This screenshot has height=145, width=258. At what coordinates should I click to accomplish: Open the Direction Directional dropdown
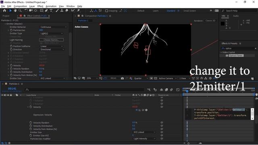52,50
